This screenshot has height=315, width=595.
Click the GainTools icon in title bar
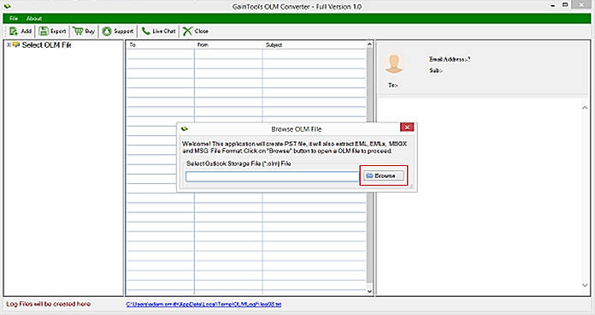(7, 6)
